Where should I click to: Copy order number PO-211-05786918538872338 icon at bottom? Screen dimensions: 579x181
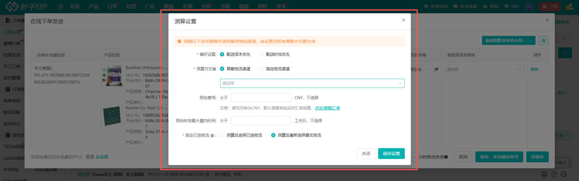click(x=208, y=175)
